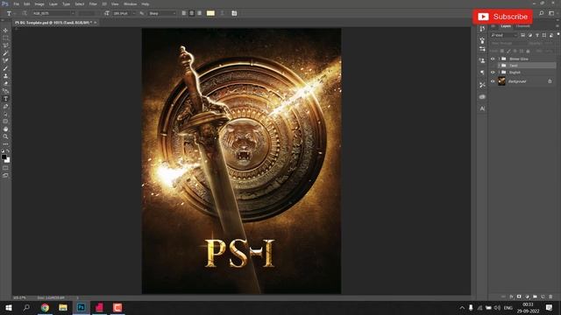Toggle the layer filtering switch
Image resolution: width=561 pixels, height=315 pixels.
pyautogui.click(x=558, y=34)
